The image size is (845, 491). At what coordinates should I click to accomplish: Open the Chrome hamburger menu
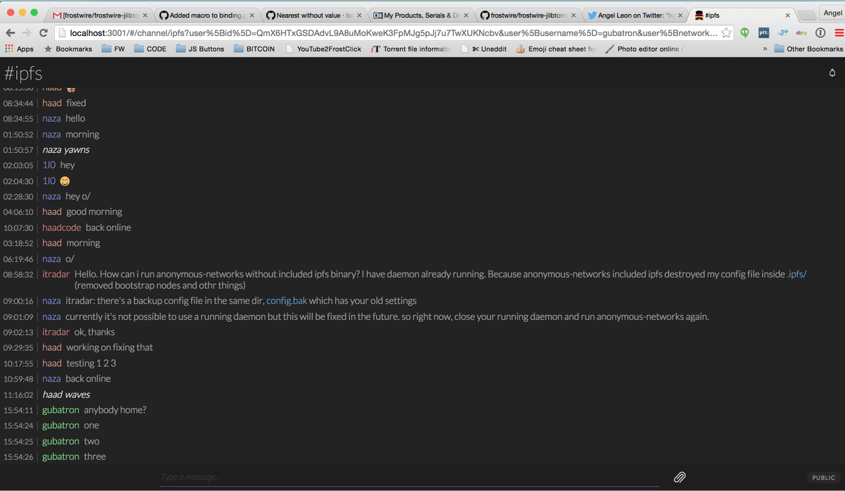pos(838,32)
